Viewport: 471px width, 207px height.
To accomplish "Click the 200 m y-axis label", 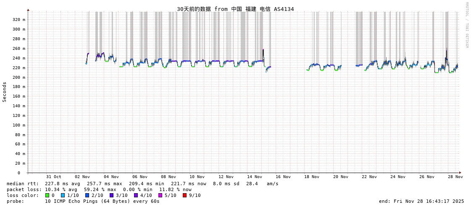I will point(18,77).
